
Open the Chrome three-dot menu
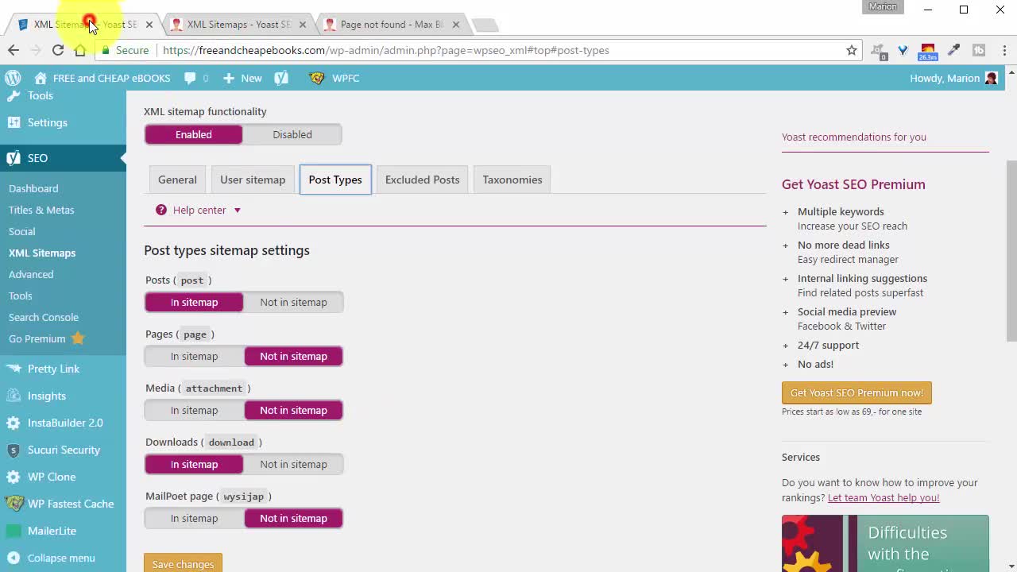(x=1004, y=50)
